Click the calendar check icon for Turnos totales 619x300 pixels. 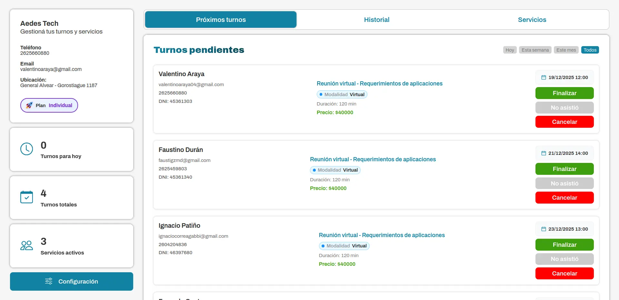[x=26, y=197]
